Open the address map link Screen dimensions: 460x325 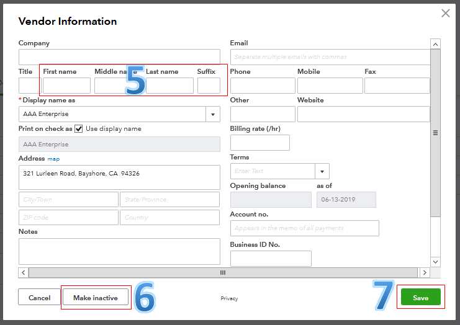(x=54, y=159)
